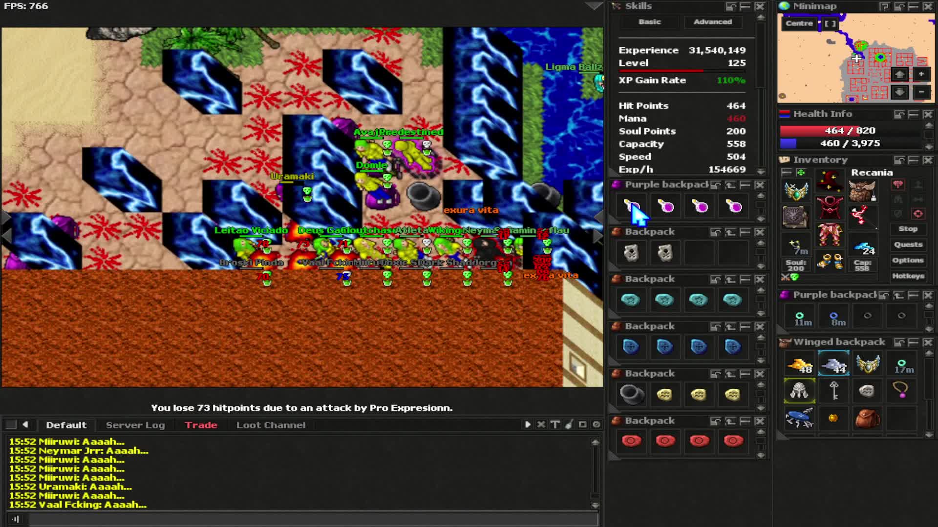938x527 pixels.
Task: Collapse the Inventory panel
Action: [x=914, y=160]
